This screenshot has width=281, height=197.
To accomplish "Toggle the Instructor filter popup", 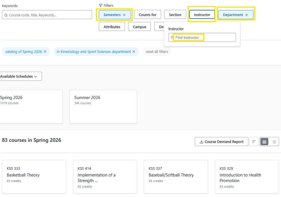I will coord(202,15).
